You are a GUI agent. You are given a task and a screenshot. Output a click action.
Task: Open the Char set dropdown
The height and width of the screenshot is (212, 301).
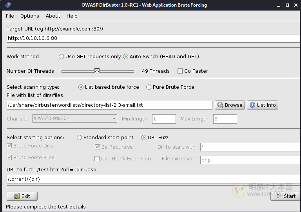tap(74, 119)
